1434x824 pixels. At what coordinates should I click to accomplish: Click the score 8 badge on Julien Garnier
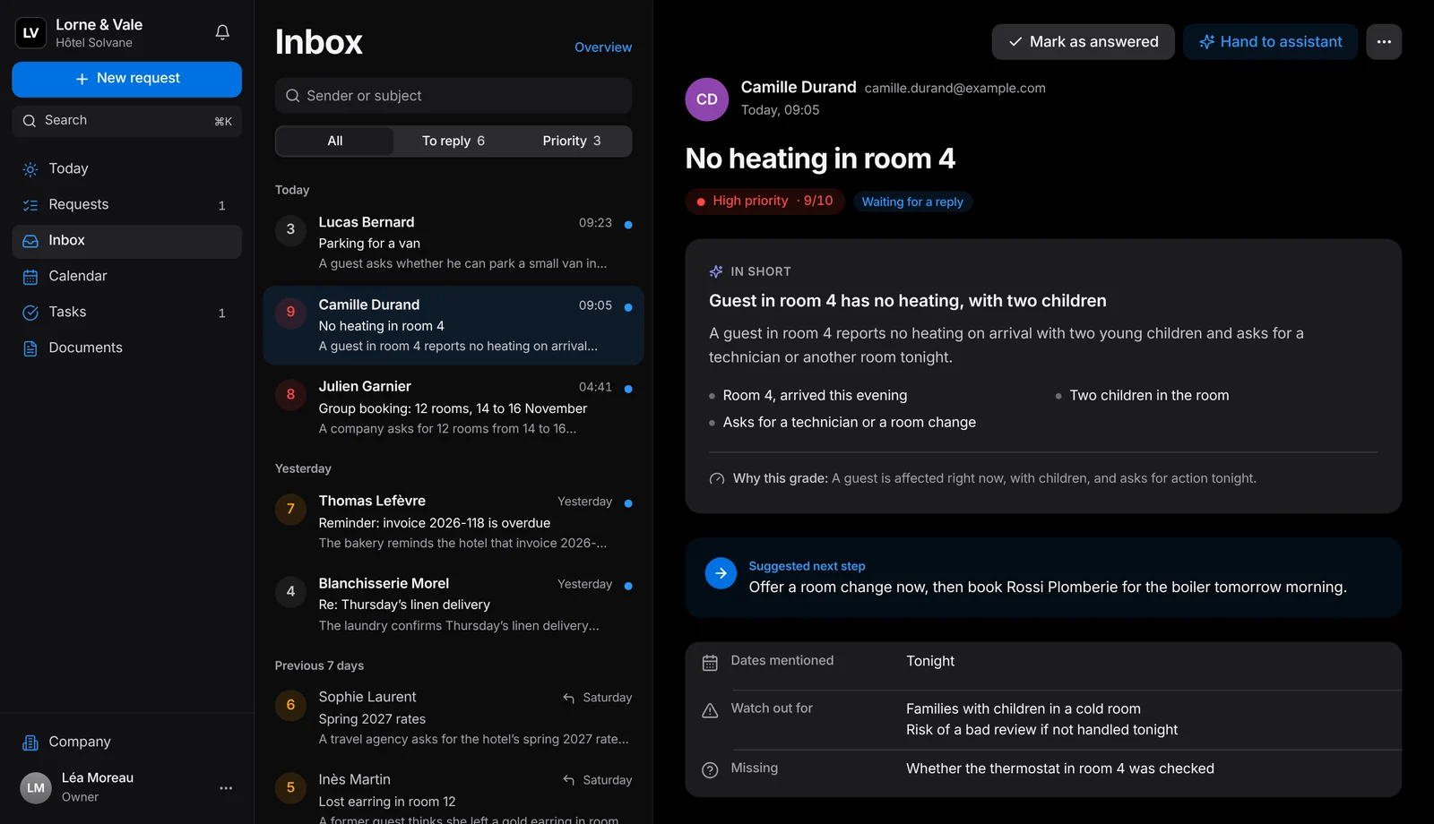[x=290, y=394]
